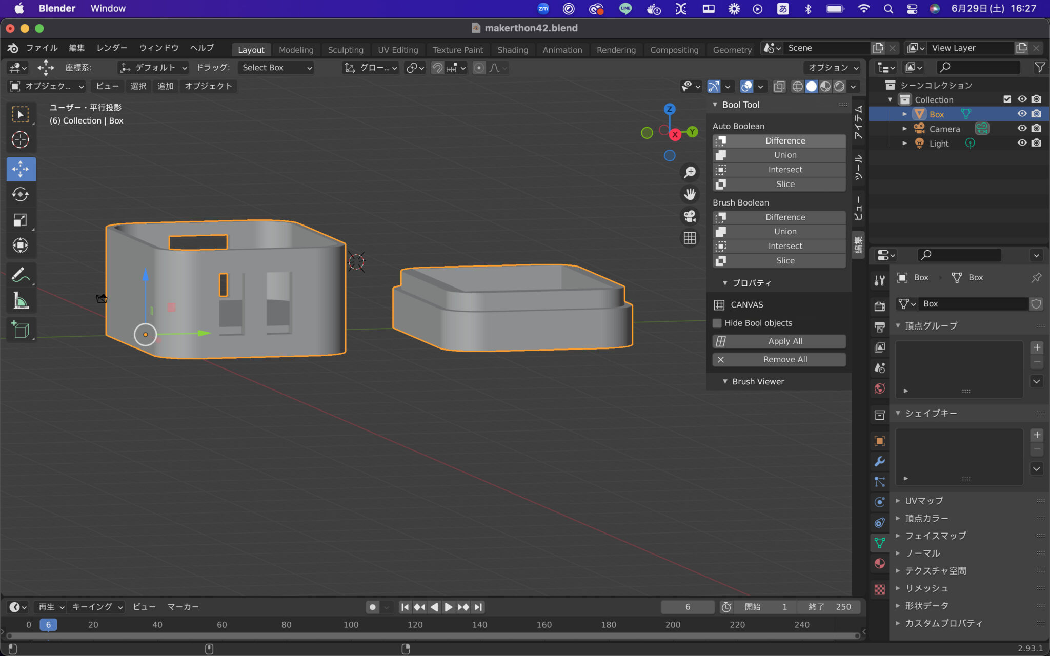Hide the Light object in the viewport

pos(1022,143)
